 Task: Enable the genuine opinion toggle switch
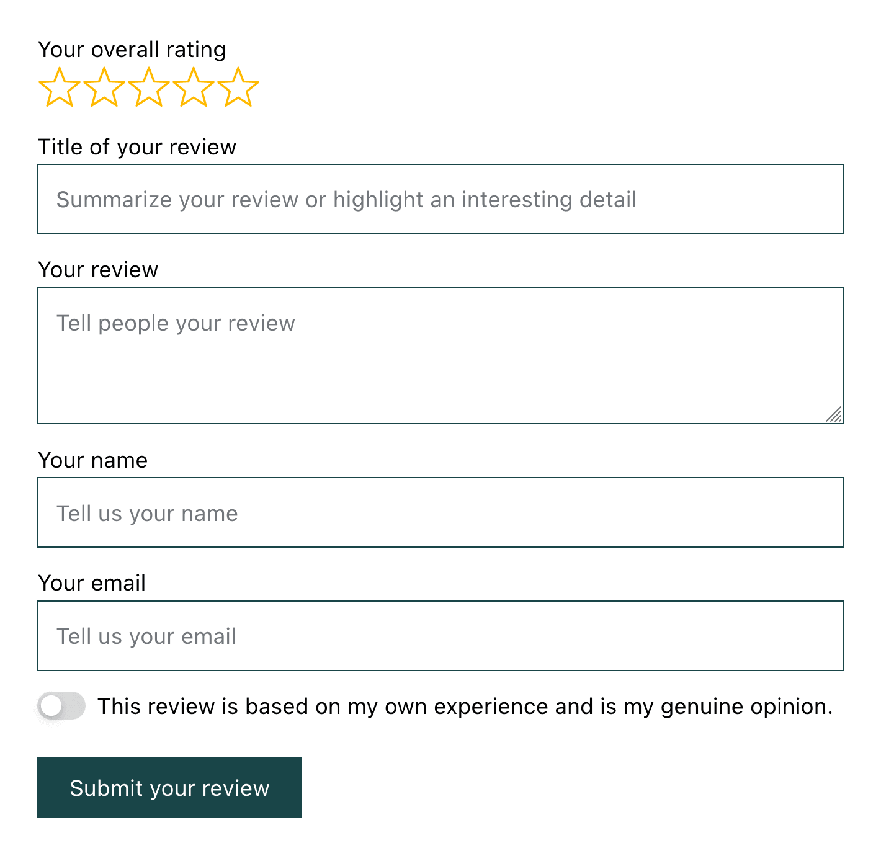61,706
